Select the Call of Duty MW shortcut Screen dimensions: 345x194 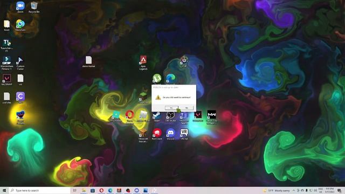212,117
